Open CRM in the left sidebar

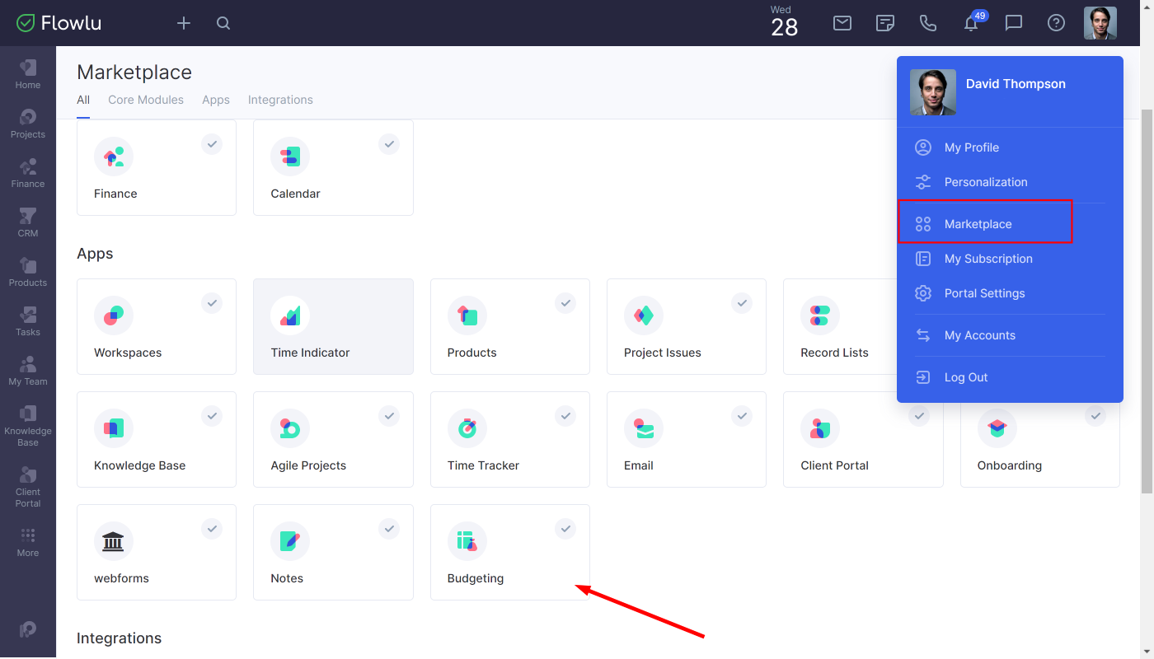point(28,222)
